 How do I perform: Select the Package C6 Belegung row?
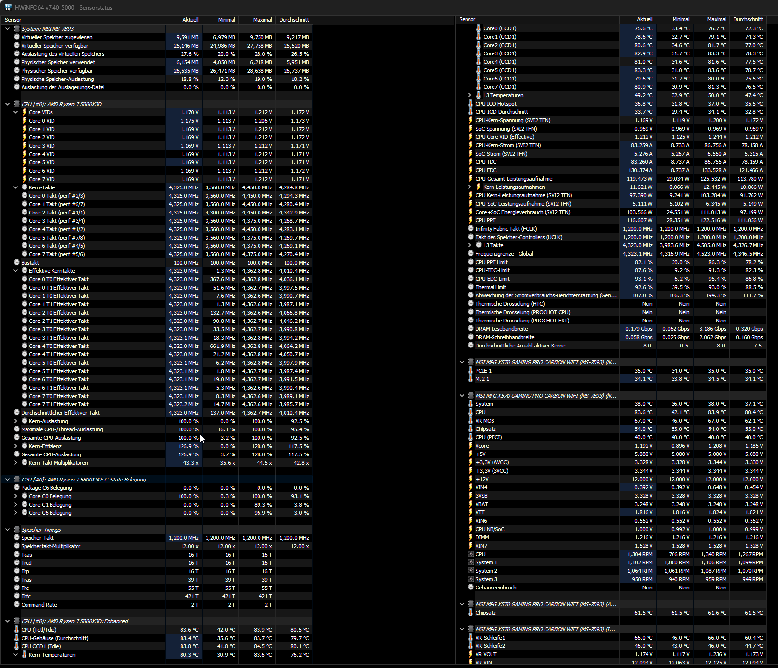(x=157, y=488)
